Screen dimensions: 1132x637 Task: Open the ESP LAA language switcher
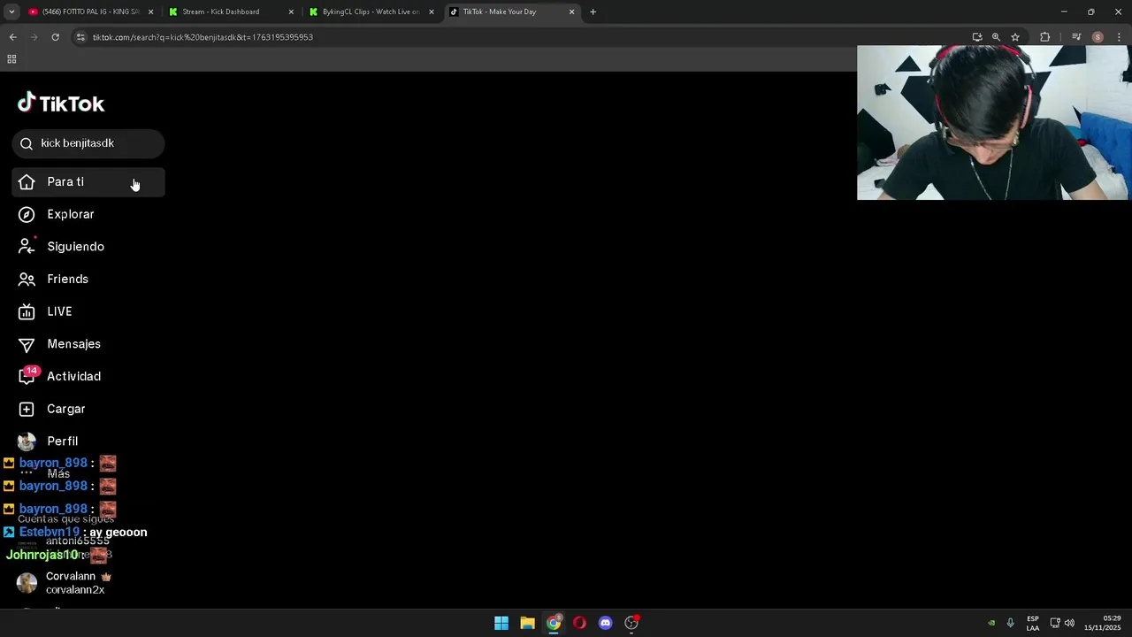(x=1033, y=623)
